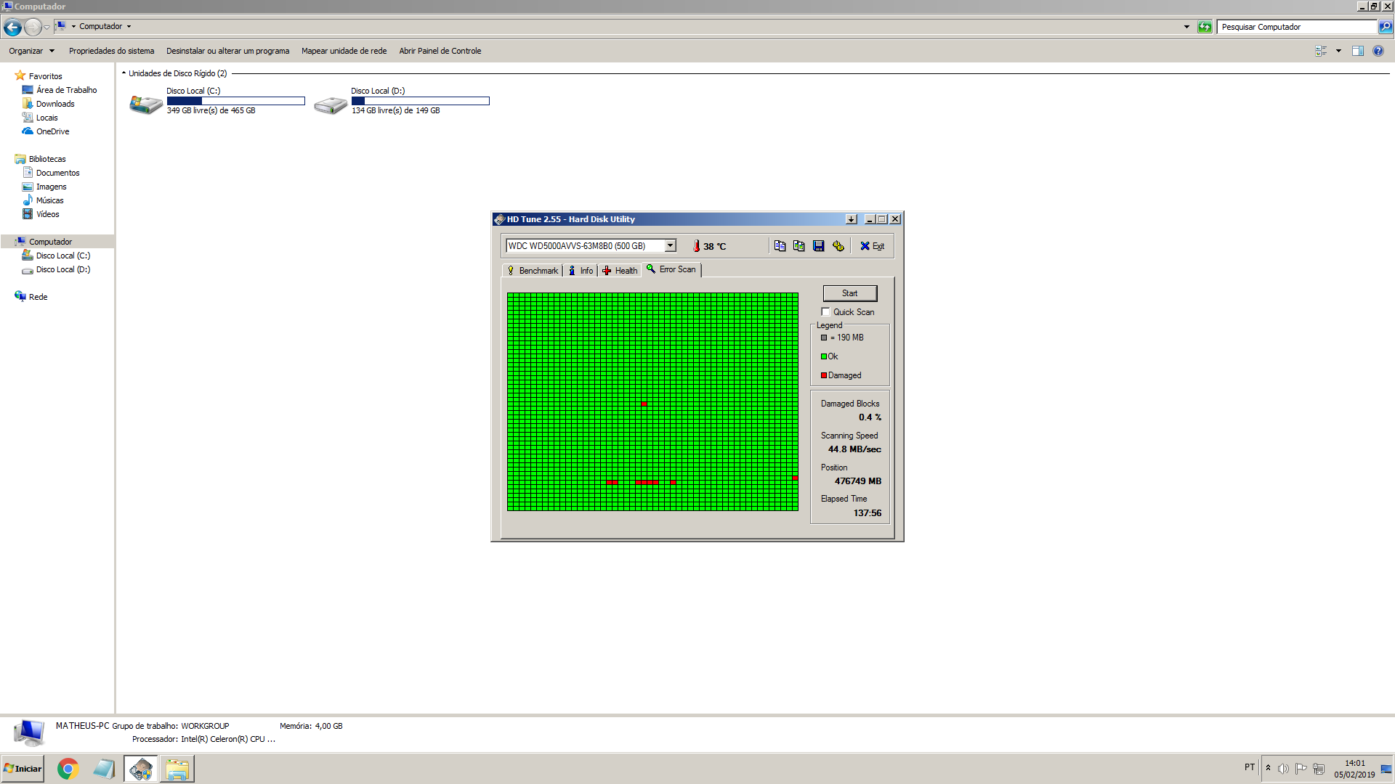
Task: Switch to the Info tab
Action: pyautogui.click(x=581, y=271)
